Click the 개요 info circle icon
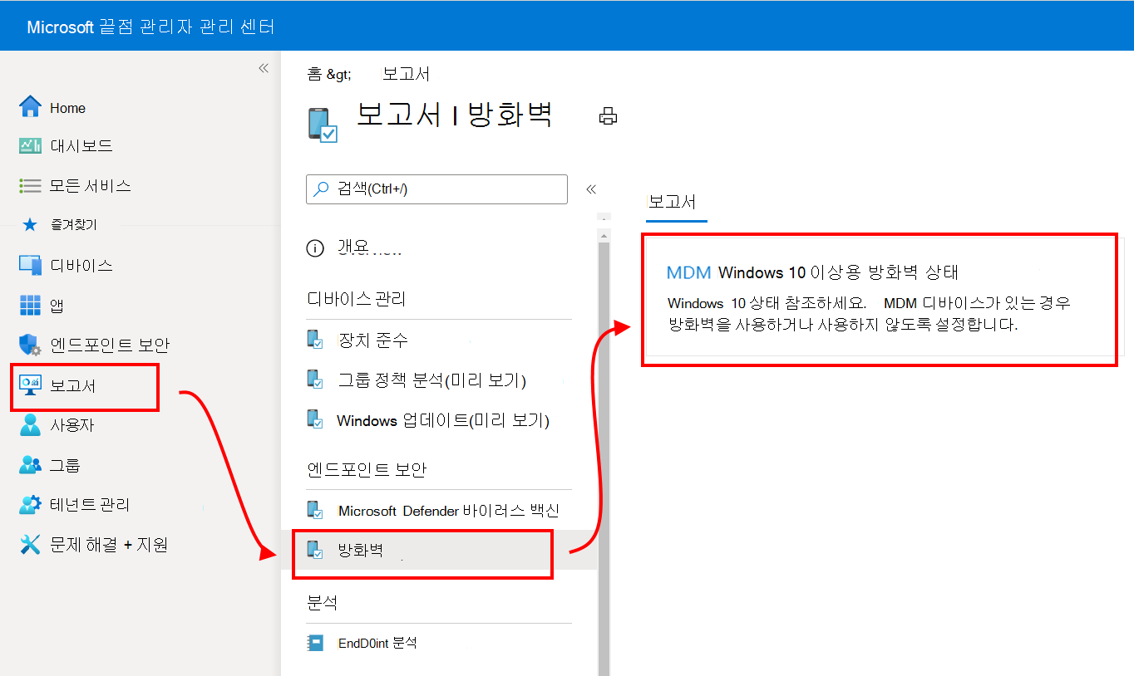1134x676 pixels. coord(315,248)
